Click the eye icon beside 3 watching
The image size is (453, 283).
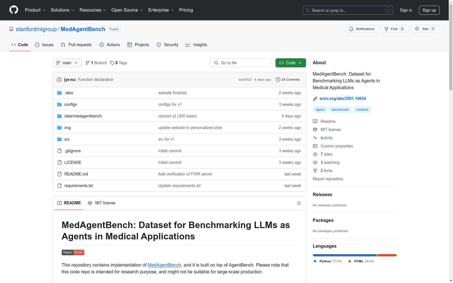point(315,162)
